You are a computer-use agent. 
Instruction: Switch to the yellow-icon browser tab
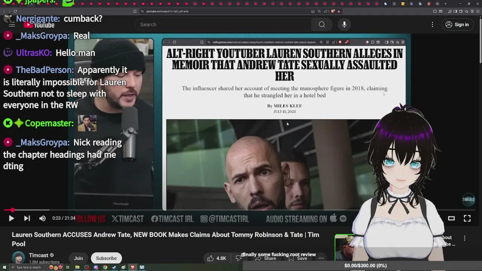click(x=403, y=4)
